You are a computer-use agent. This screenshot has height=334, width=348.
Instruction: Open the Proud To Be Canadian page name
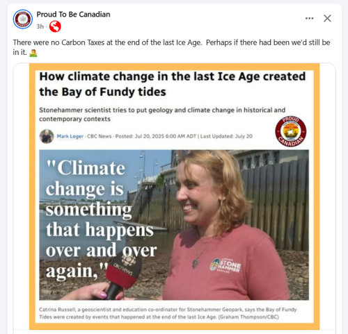[73, 15]
